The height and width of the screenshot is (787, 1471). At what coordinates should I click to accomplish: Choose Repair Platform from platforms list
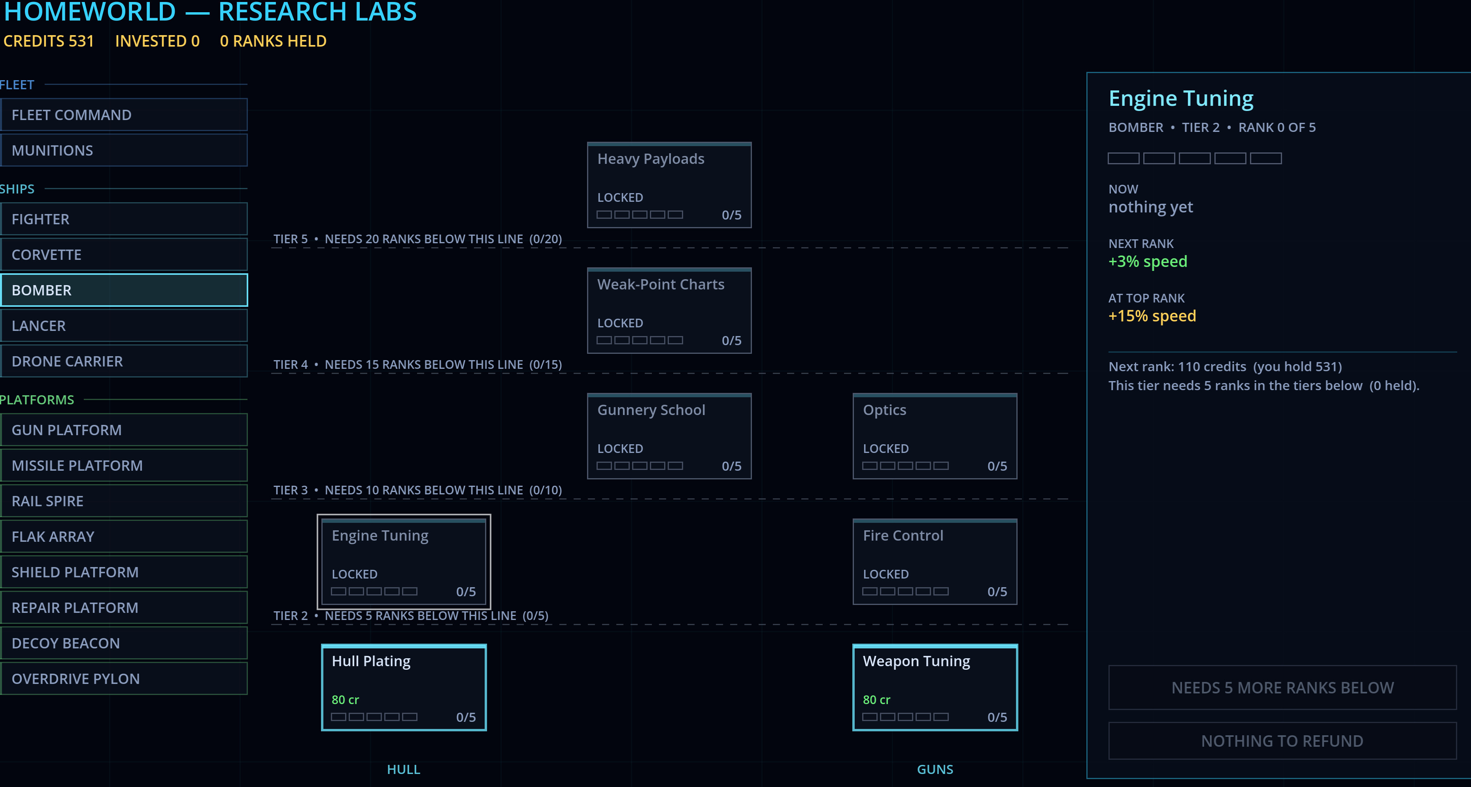pyautogui.click(x=124, y=607)
